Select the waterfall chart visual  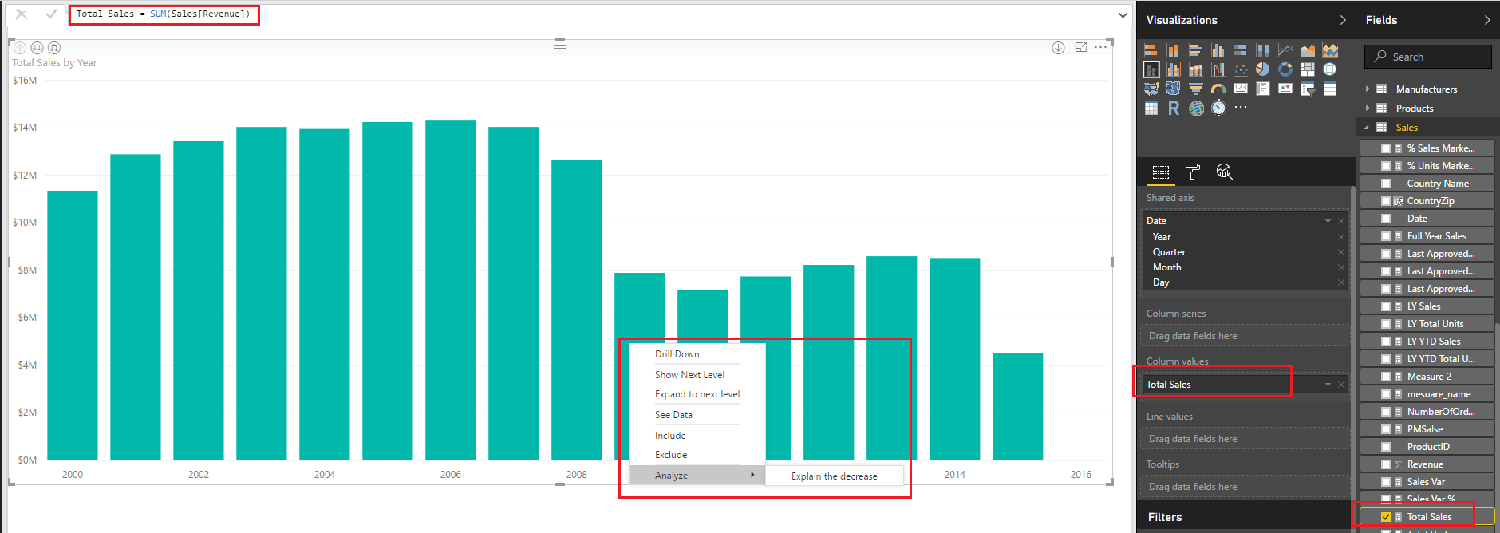click(1218, 69)
